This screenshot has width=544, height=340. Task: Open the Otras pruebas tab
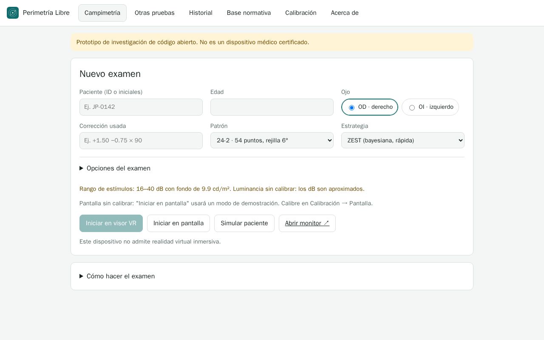(155, 13)
